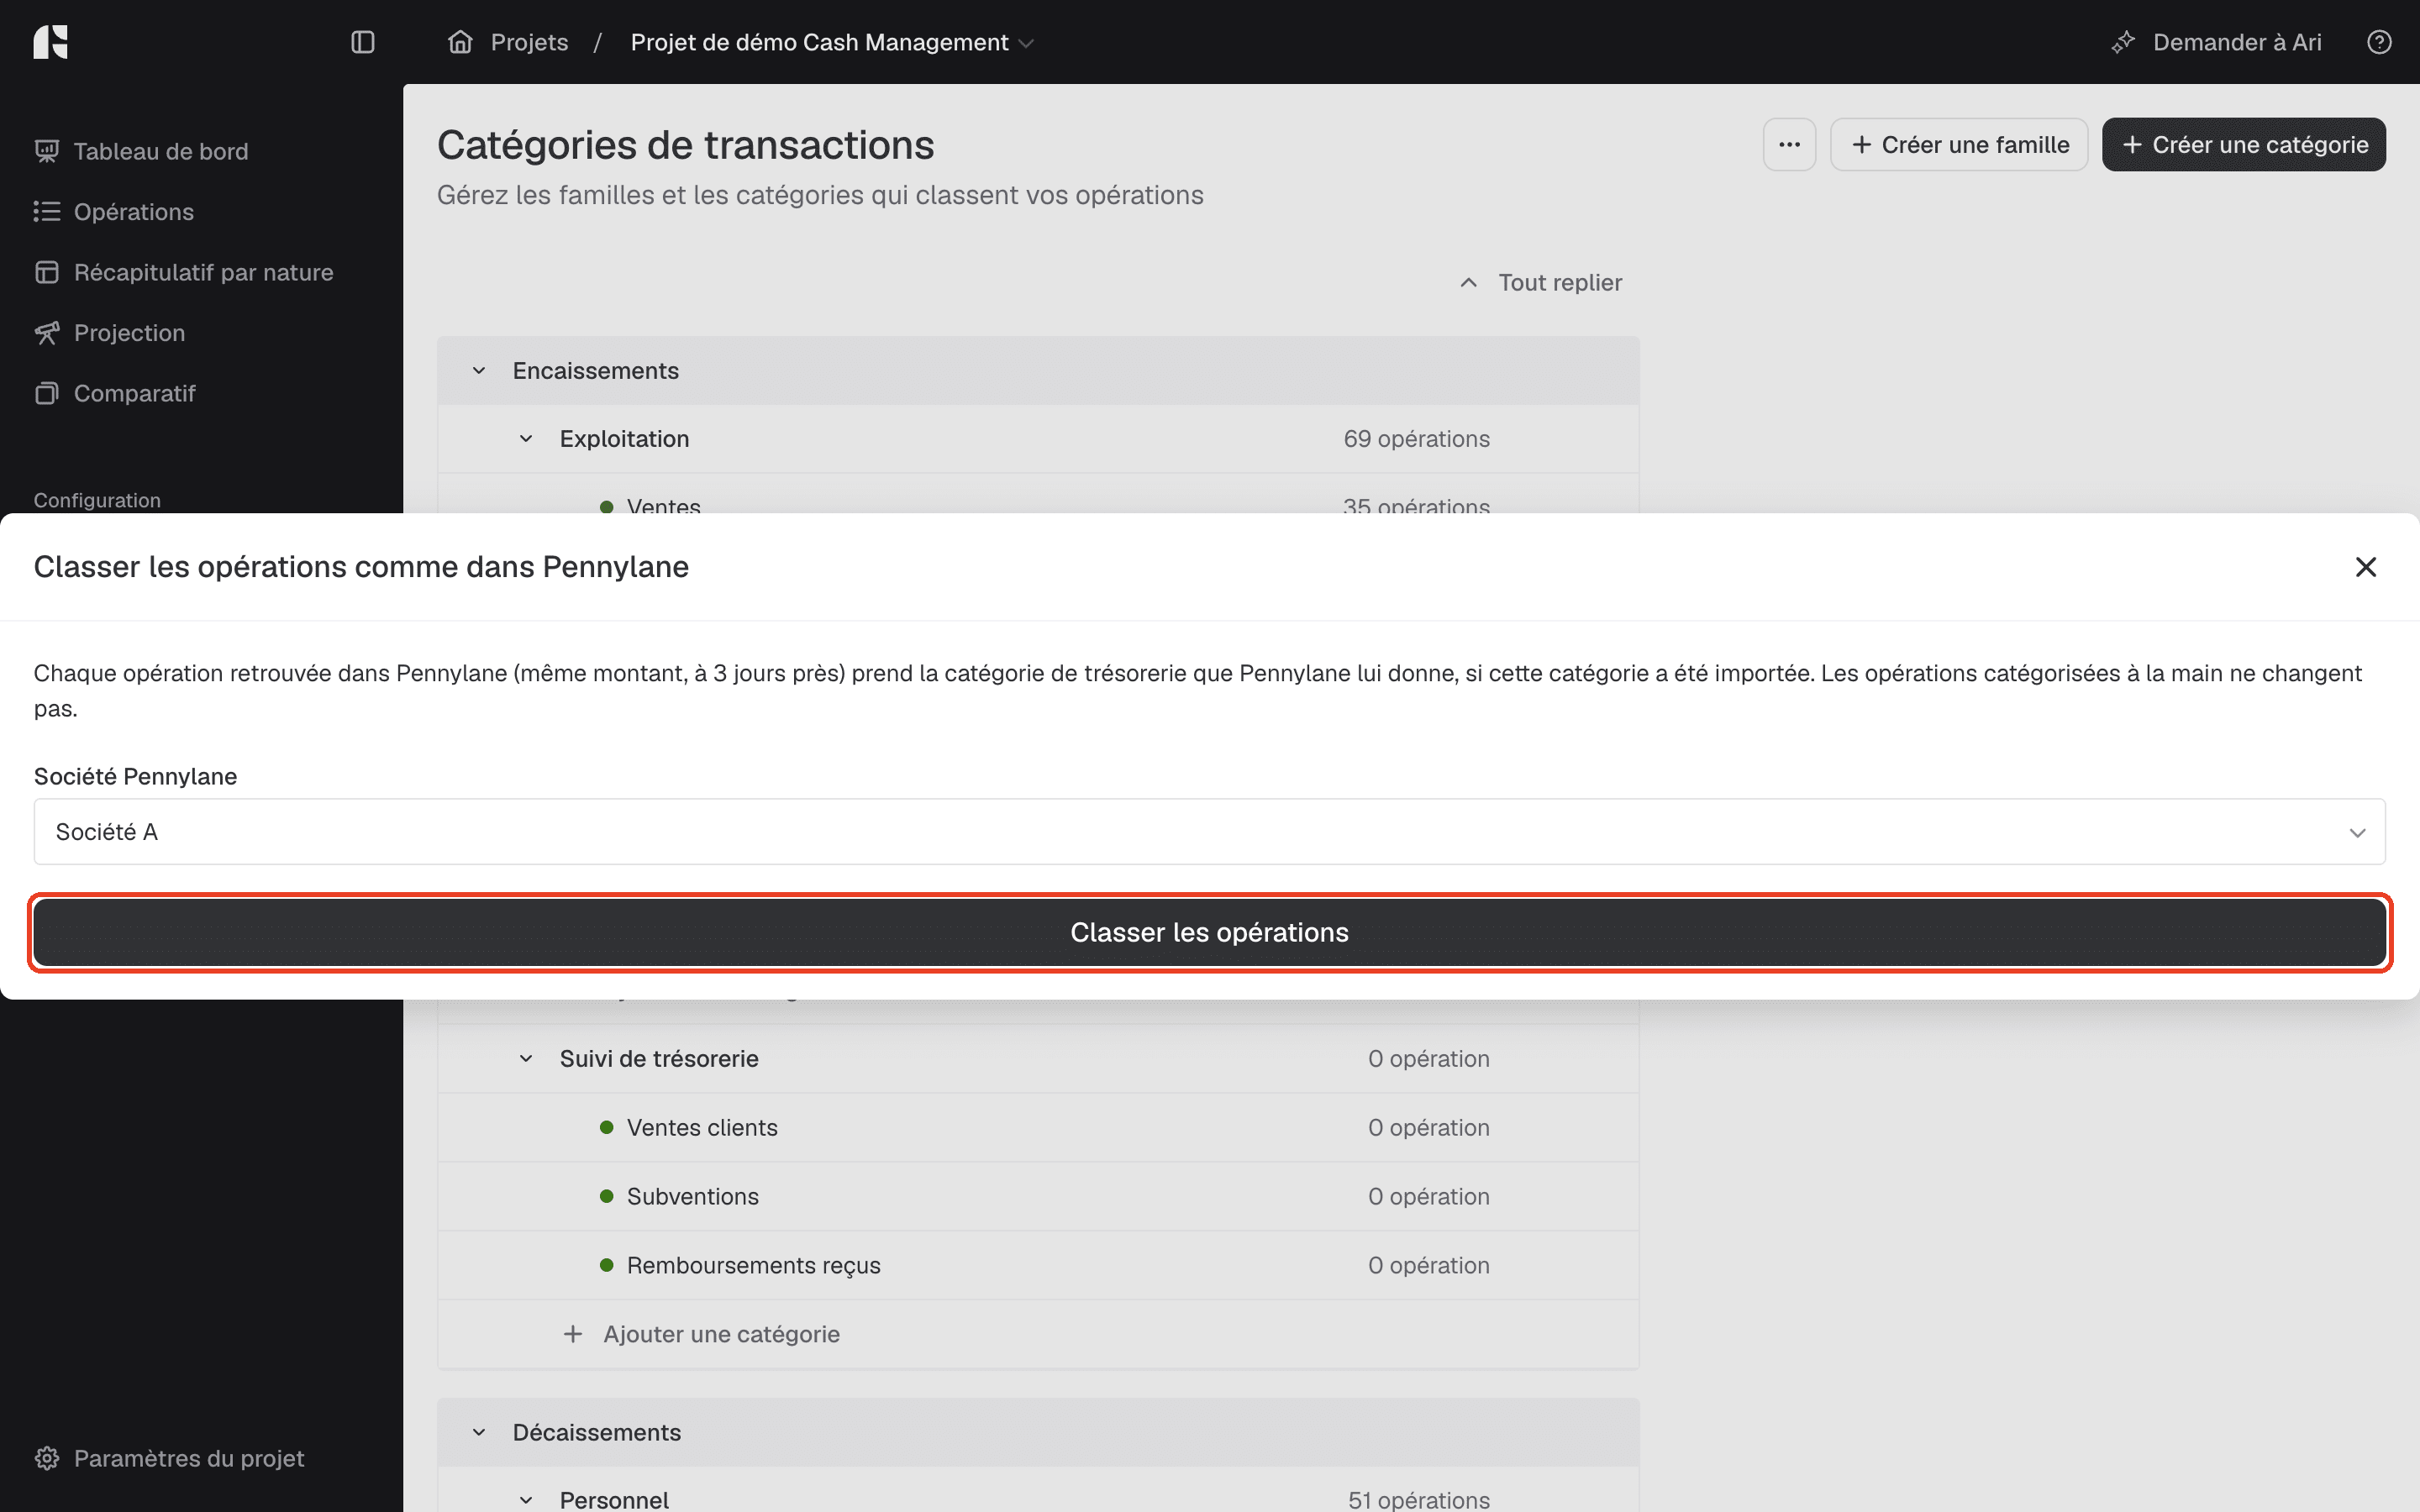
Task: Click the Comparatif copy icon
Action: (47, 393)
